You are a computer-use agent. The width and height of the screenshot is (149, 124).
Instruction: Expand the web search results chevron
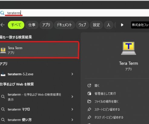point(72,97)
